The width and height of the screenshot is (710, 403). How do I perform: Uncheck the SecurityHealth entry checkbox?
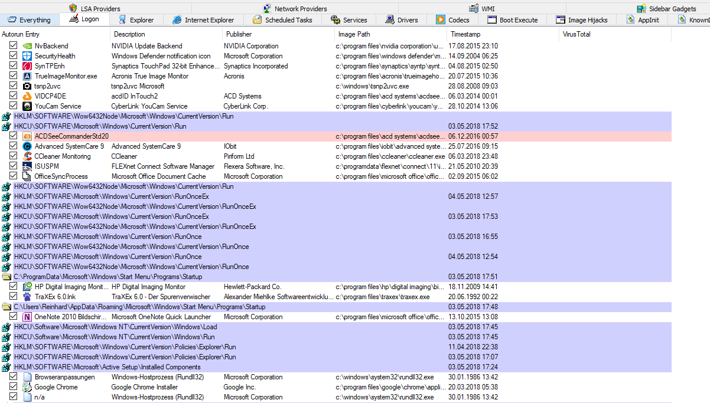tap(14, 55)
